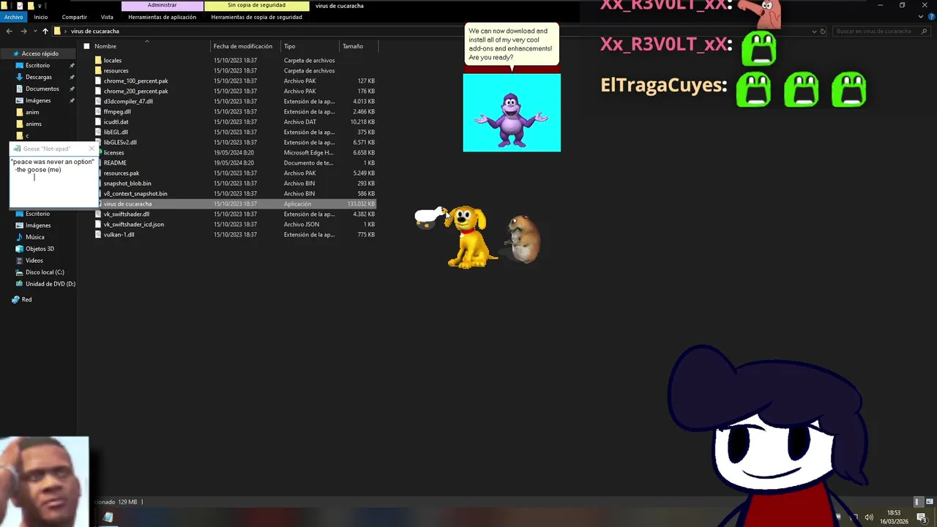This screenshot has width=937, height=527.
Task: Select the d3dcompiler_47.dll file icon
Action: coord(98,101)
